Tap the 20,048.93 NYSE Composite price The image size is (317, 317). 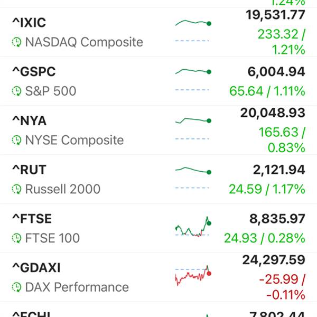[x=273, y=113]
